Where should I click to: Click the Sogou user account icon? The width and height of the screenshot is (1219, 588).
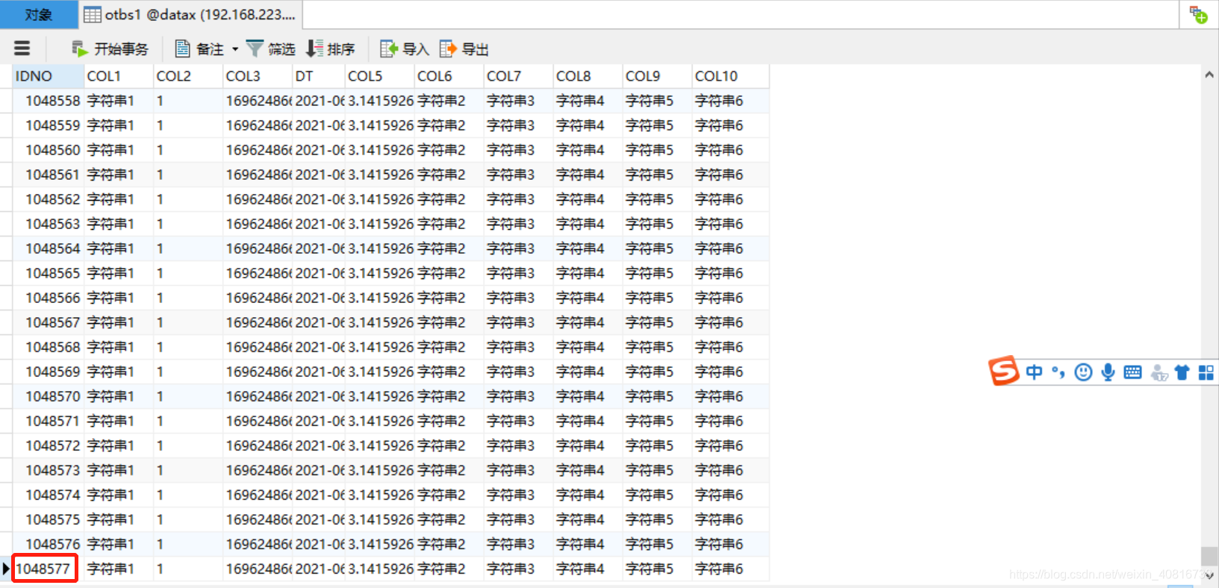(1159, 372)
